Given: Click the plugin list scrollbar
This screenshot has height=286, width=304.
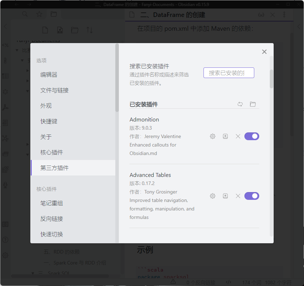Looking at the screenshot, I should [272, 79].
